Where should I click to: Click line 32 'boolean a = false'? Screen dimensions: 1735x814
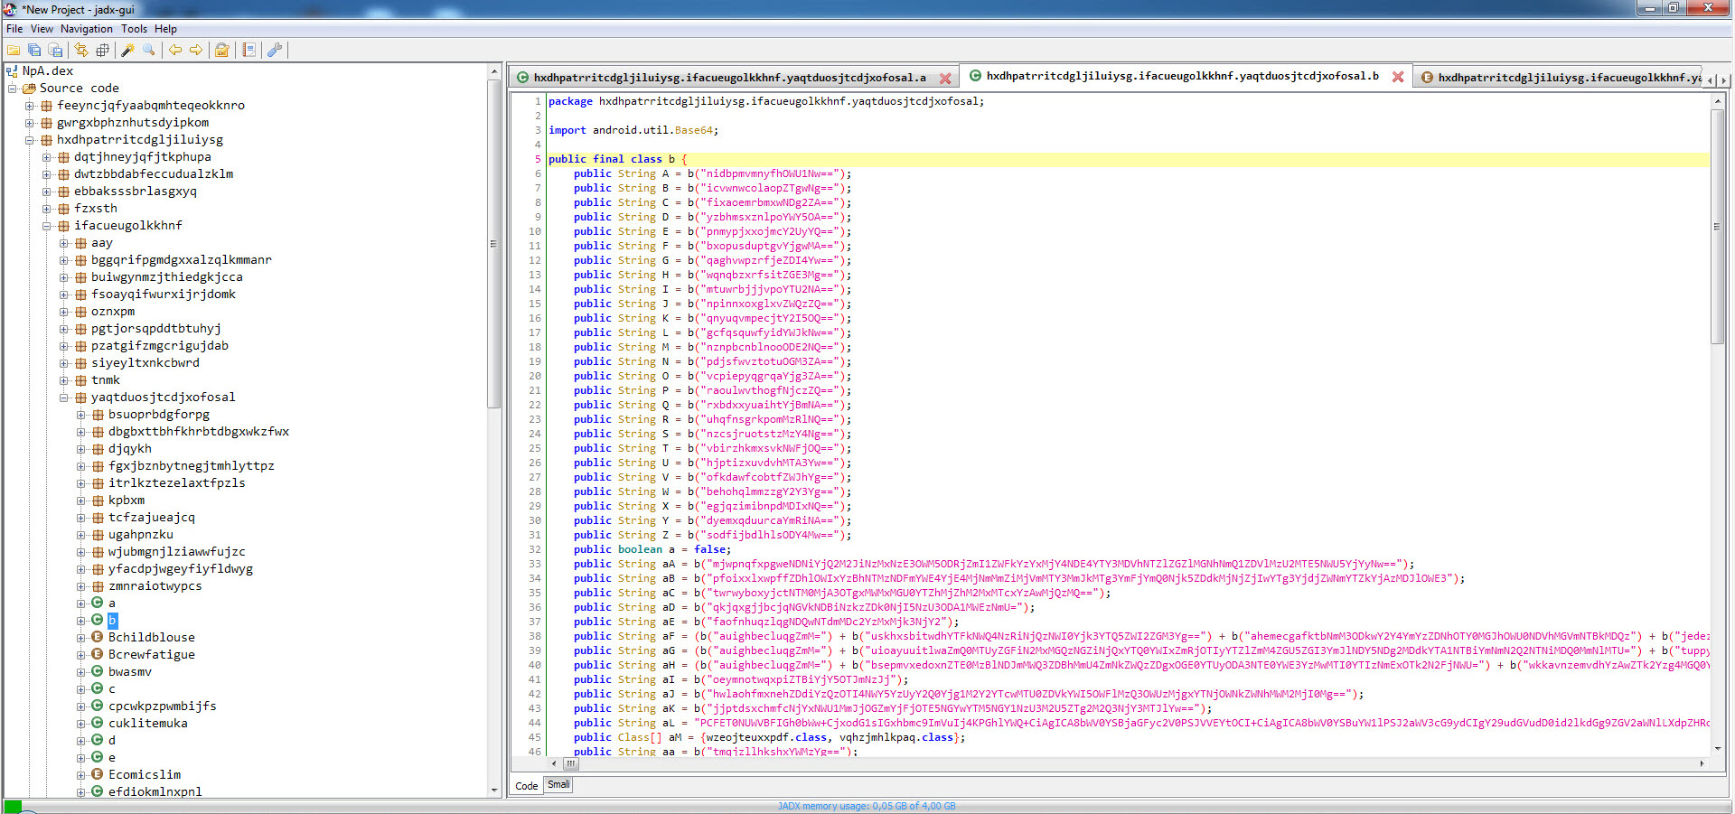(652, 549)
